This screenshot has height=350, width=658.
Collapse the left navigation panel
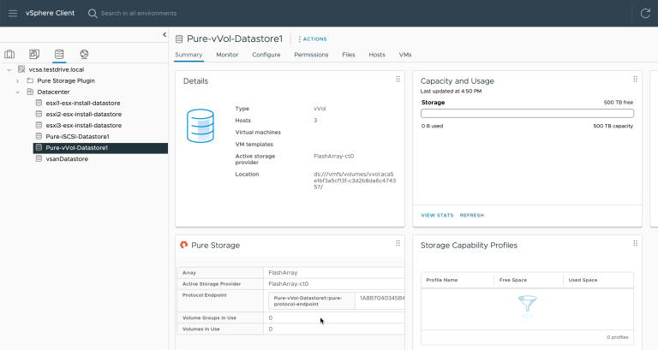[164, 34]
